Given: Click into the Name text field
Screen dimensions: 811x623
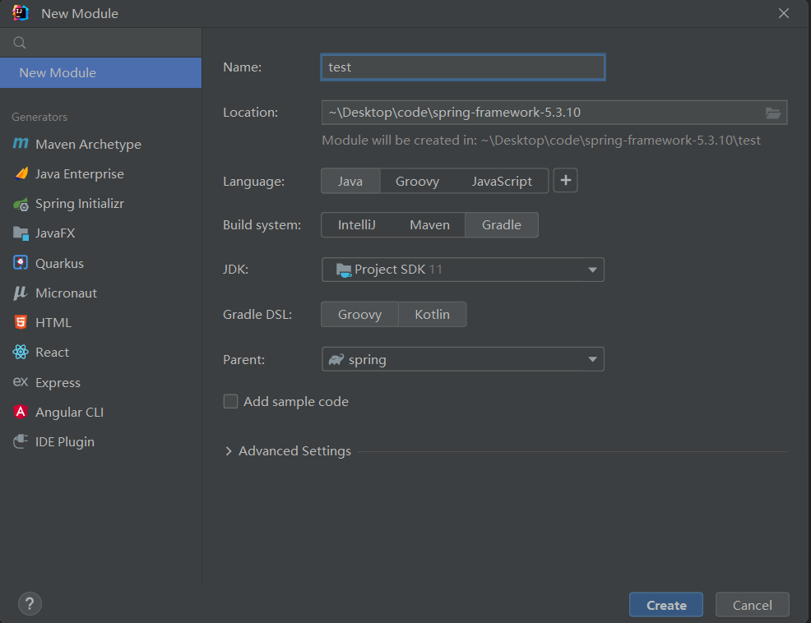Looking at the screenshot, I should 462,67.
